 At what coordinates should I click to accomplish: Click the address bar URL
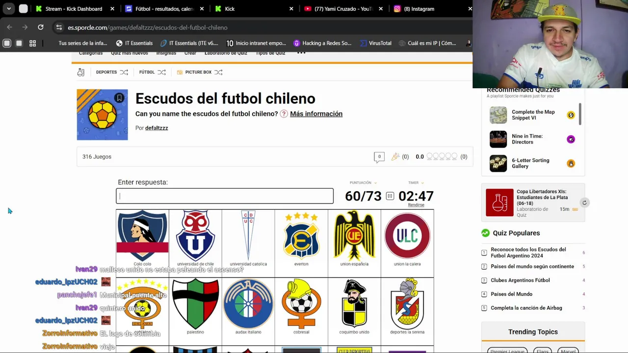coord(147,27)
